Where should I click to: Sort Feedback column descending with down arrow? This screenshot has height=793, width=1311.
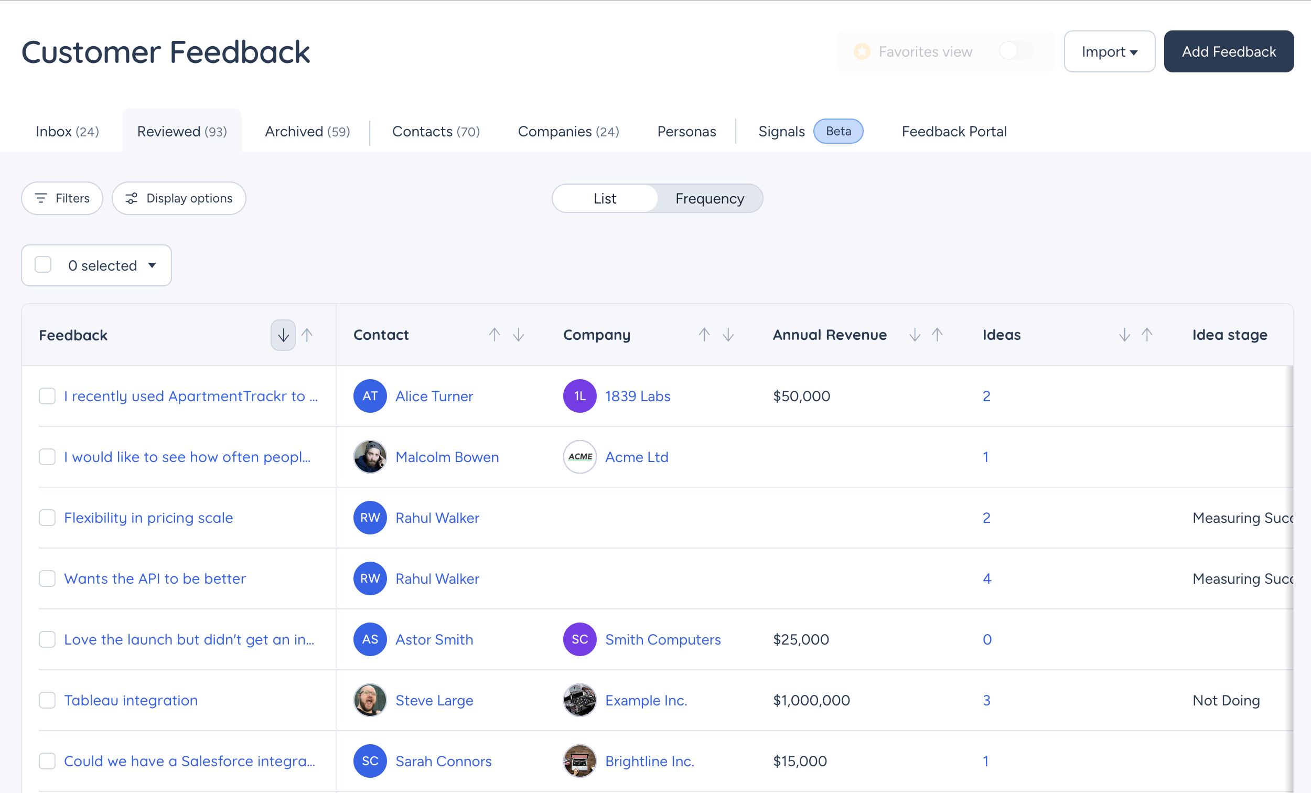click(x=283, y=335)
